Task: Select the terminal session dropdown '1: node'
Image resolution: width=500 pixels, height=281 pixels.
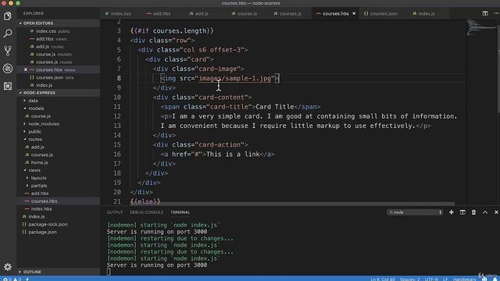Action: coord(415,212)
